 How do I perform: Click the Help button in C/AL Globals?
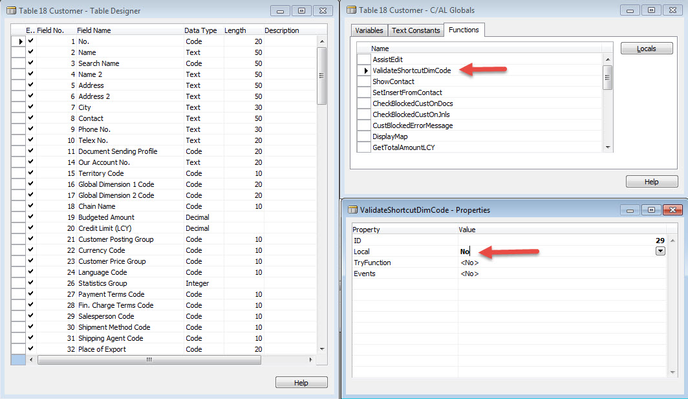click(x=651, y=181)
